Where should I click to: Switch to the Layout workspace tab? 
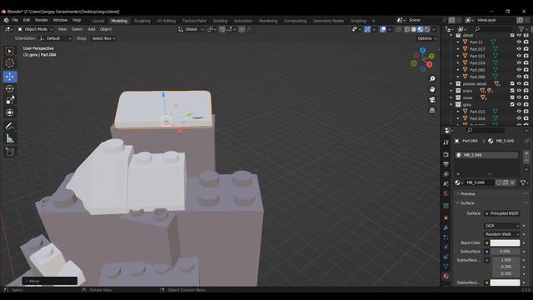click(x=98, y=21)
